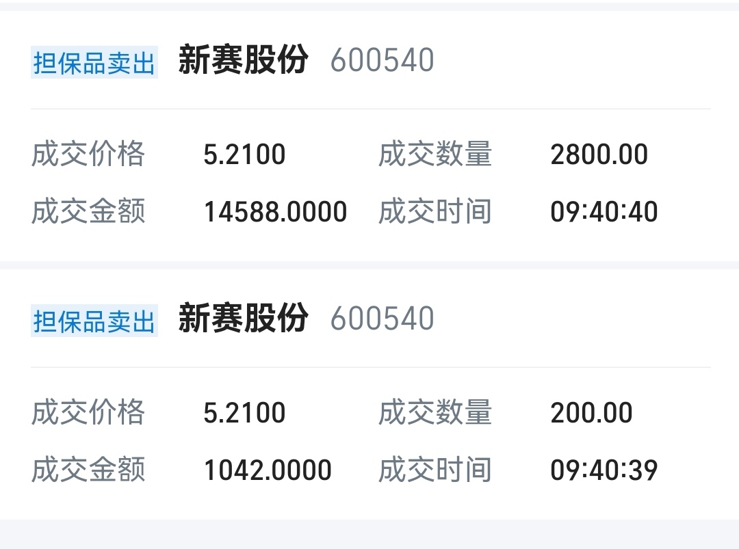The height and width of the screenshot is (549, 739).
Task: Click the 成交价格 label in the 2800-share record
Action: (x=88, y=155)
